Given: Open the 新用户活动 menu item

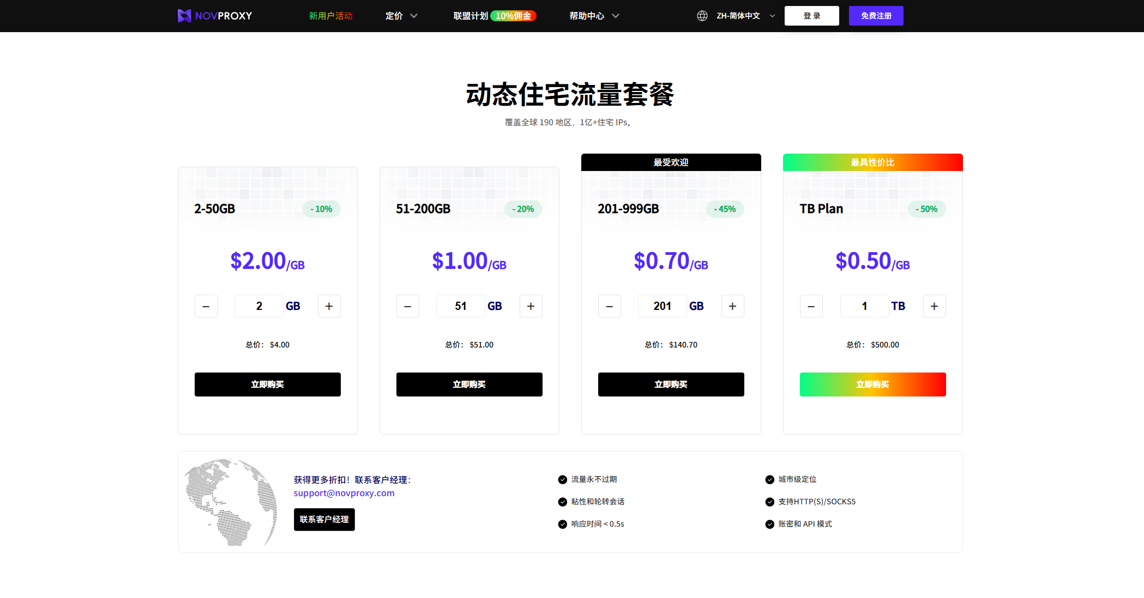Looking at the screenshot, I should [x=330, y=16].
